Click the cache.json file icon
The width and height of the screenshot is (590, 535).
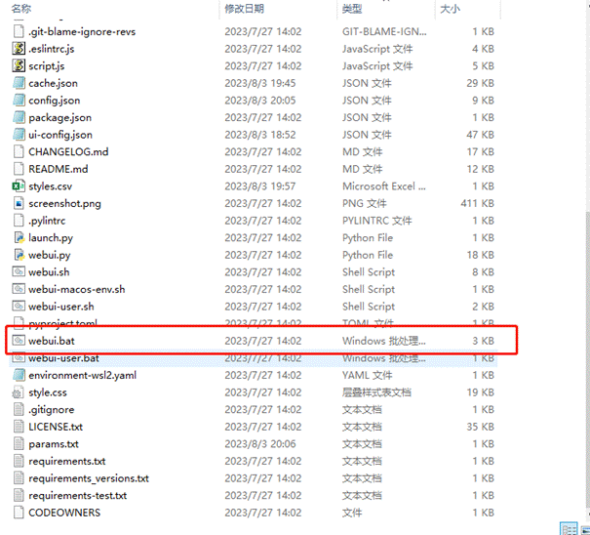[19, 83]
